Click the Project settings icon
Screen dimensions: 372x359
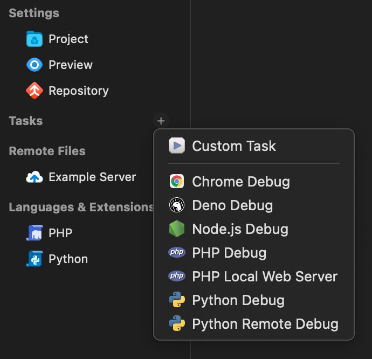point(35,39)
